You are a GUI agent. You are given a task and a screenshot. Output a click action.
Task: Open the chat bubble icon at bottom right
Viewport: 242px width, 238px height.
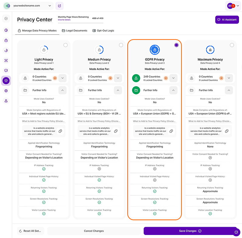coord(236,232)
